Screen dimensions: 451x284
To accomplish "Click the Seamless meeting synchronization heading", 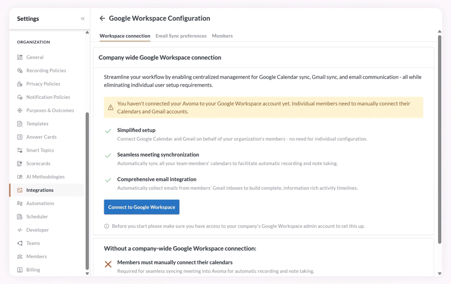I will pos(158,155).
